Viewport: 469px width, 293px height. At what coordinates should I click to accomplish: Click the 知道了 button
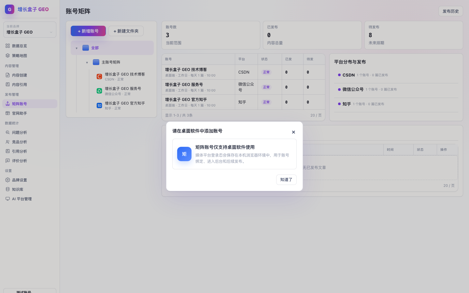point(286,180)
